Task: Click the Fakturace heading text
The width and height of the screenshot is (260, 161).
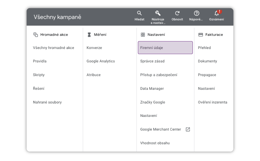Action: click(214, 35)
